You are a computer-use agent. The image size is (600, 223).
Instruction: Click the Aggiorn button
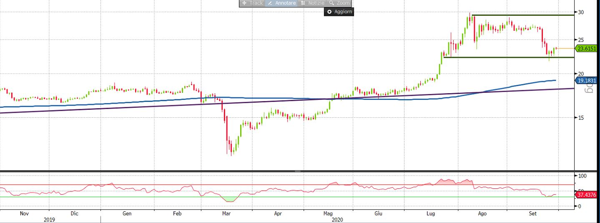(x=343, y=12)
